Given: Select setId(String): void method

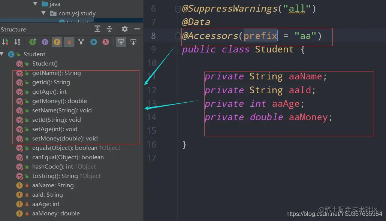Looking at the screenshot, I should [56, 119].
